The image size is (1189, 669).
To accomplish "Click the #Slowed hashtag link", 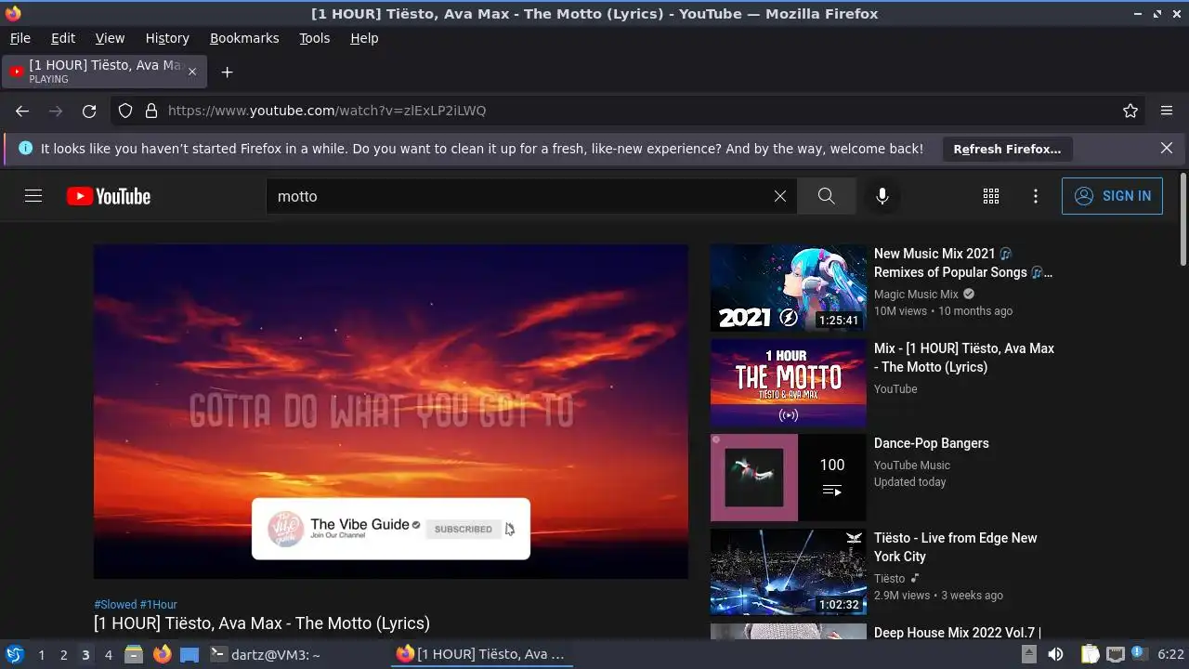I will tap(115, 604).
